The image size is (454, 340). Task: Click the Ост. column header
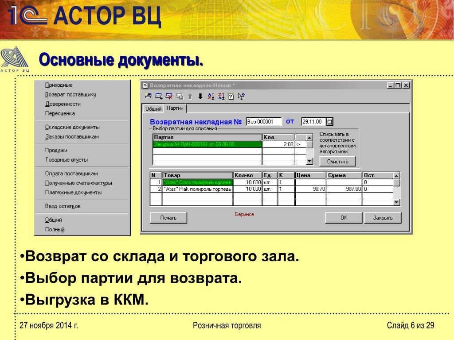pyautogui.click(x=378, y=175)
